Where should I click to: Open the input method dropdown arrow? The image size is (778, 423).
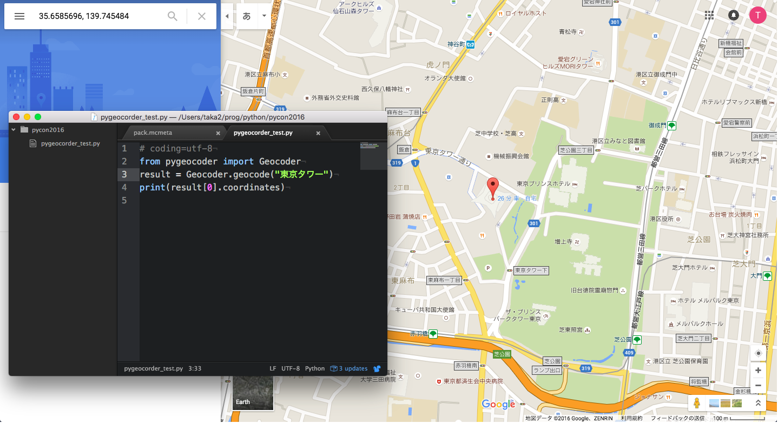point(264,16)
